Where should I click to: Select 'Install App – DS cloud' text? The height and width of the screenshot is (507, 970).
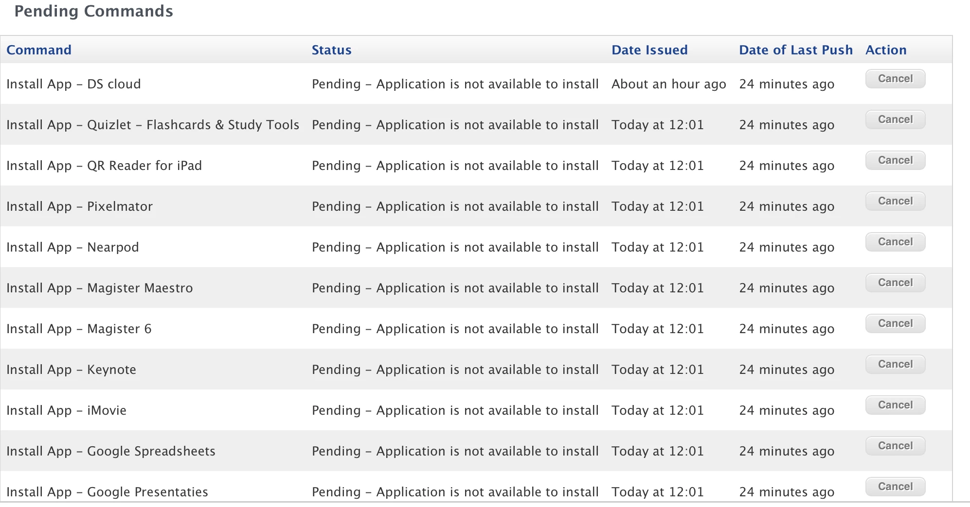[x=73, y=84]
